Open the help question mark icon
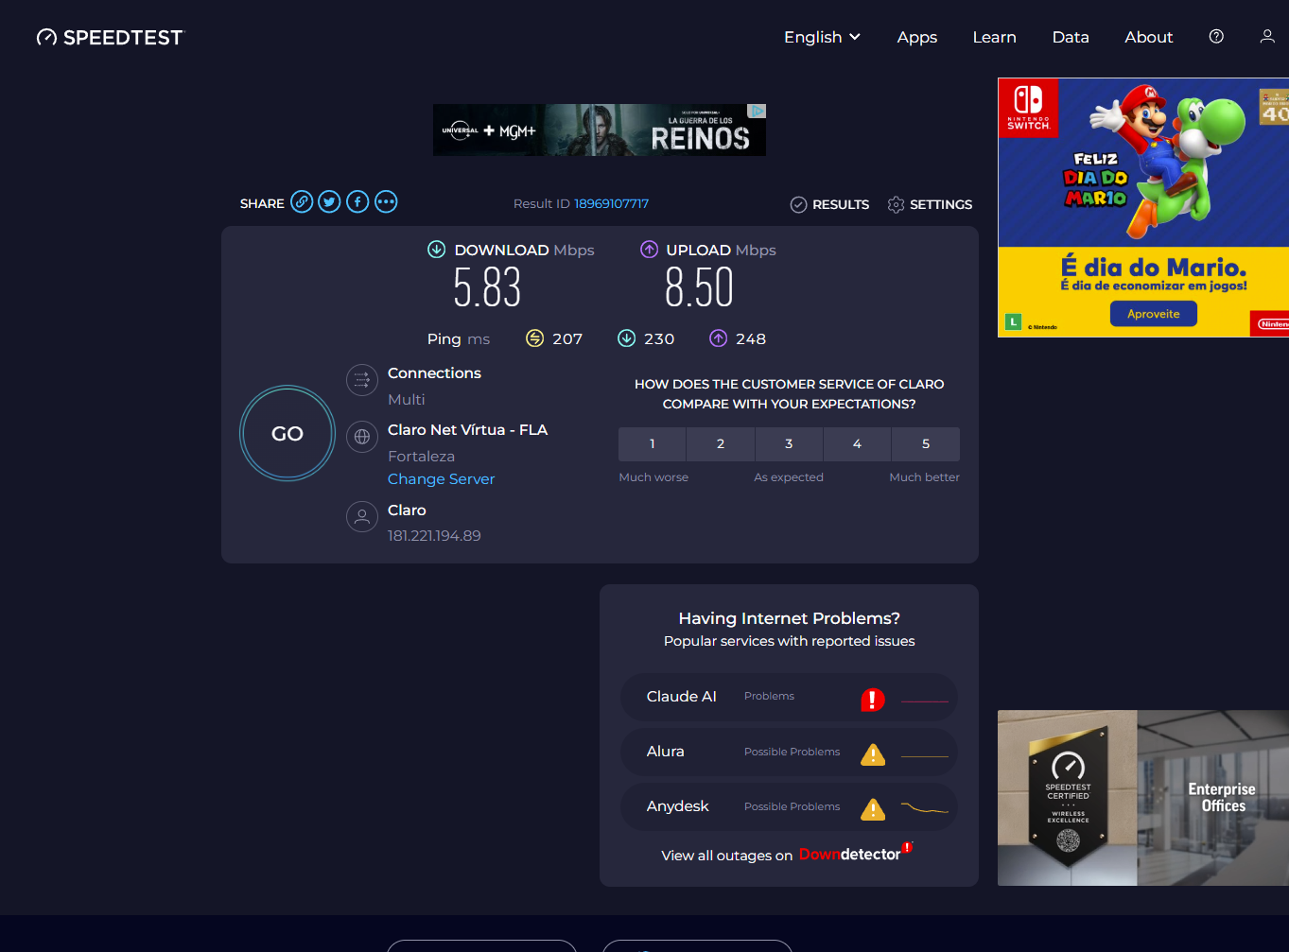 click(x=1215, y=36)
